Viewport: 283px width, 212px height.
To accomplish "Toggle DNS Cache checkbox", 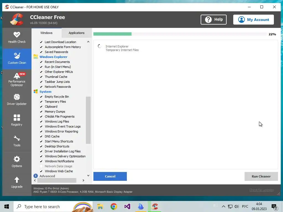I will 41,136.
